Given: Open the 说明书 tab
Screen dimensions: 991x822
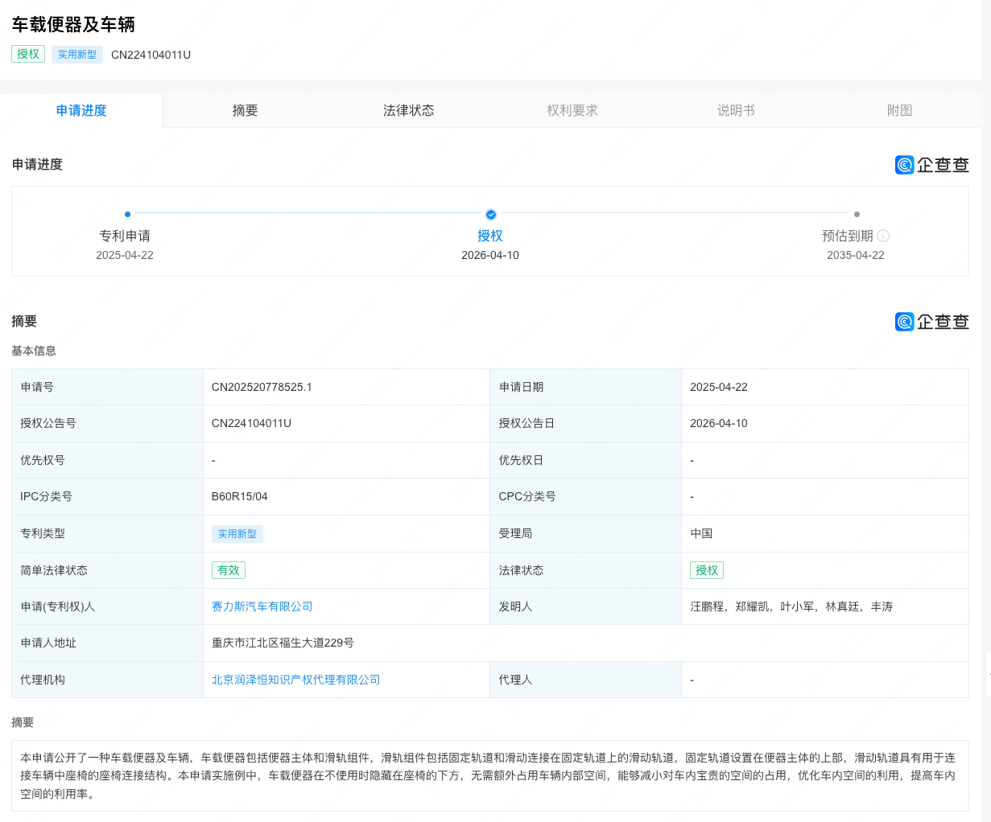Looking at the screenshot, I should click(736, 110).
